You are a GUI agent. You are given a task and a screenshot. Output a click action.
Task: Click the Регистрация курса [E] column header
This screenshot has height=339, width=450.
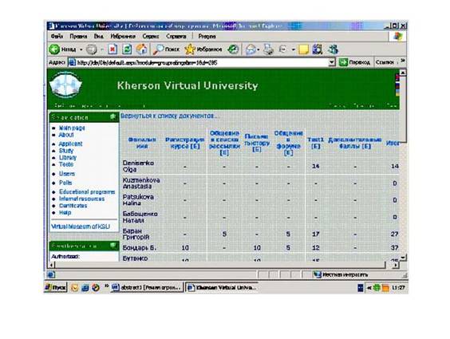coord(185,143)
